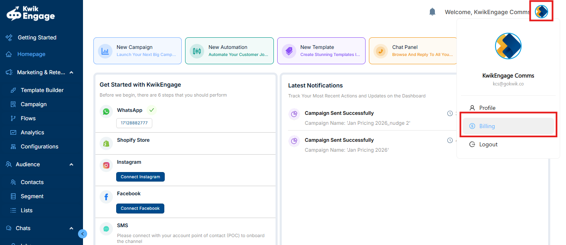Click the Shopify Store row label
The image size is (566, 245).
133,140
